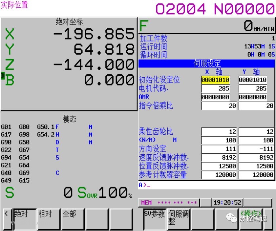Click the spindle override 100% value
This screenshot has width=276, height=231.
coord(115,192)
